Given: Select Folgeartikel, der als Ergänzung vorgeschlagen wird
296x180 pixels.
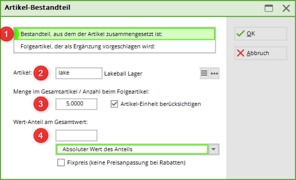Looking at the screenshot, I should coord(115,46).
